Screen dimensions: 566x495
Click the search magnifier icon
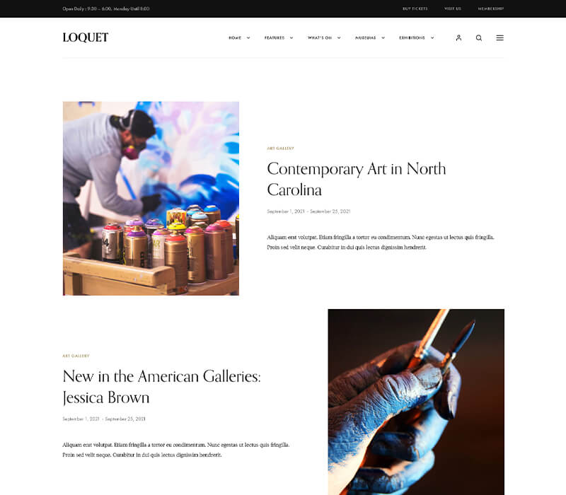tap(479, 37)
